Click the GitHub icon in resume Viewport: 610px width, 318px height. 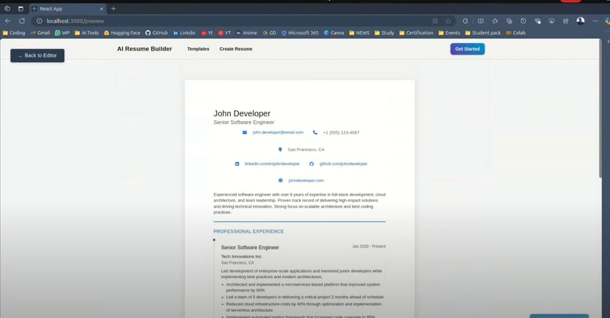pos(311,164)
